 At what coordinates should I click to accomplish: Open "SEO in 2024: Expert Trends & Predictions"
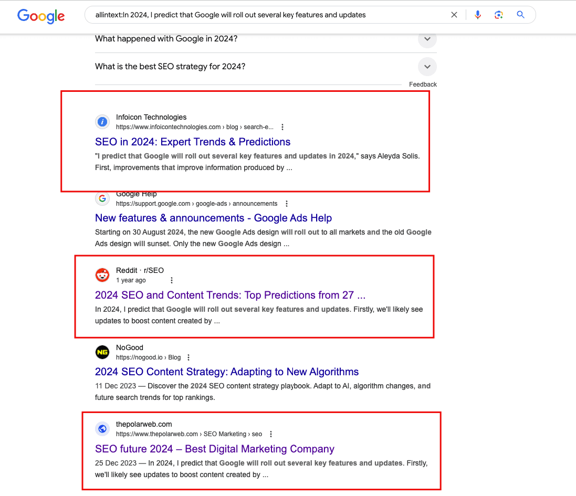tap(193, 142)
